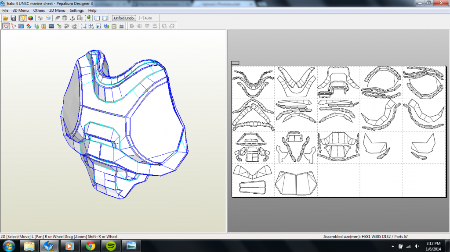The width and height of the screenshot is (450, 252).
Task: Click the 3D chest armor model
Action: coord(124,124)
